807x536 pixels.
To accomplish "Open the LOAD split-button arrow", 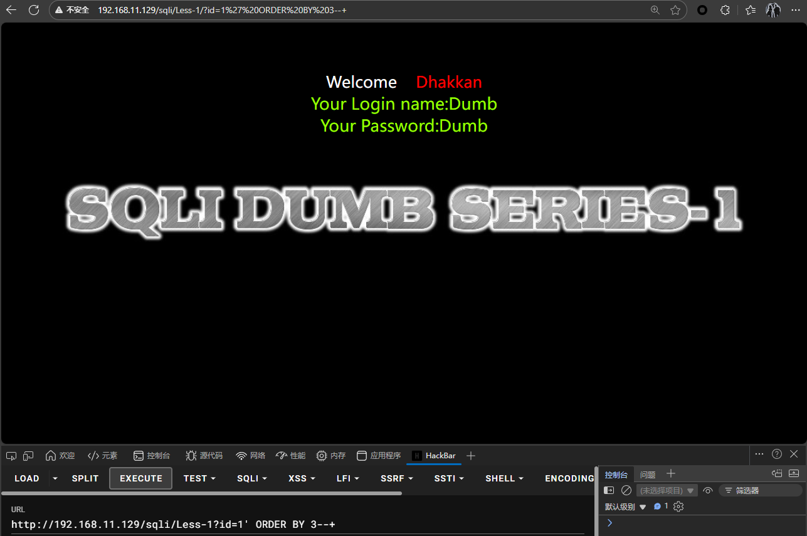I will tap(55, 478).
